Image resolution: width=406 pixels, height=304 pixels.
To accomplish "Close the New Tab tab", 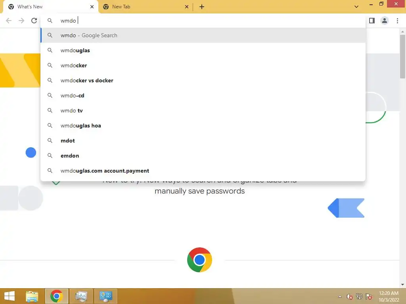I will 187,7.
